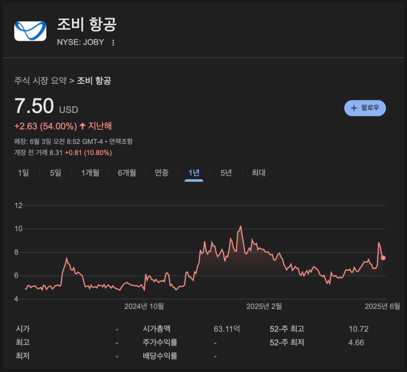Click the 2025년 2월 axis label
407x372 pixels.
click(264, 306)
